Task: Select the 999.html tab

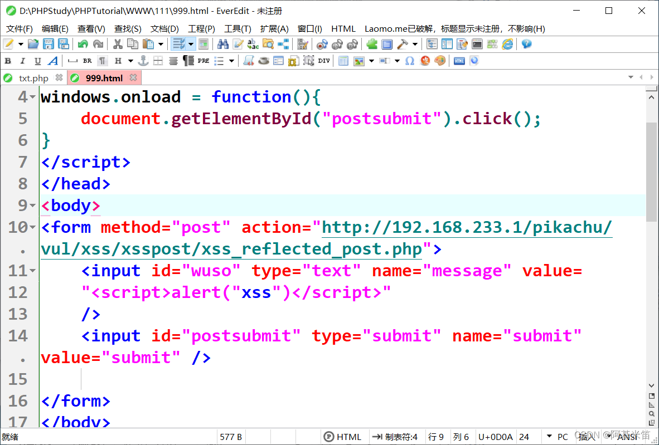Action: (104, 78)
